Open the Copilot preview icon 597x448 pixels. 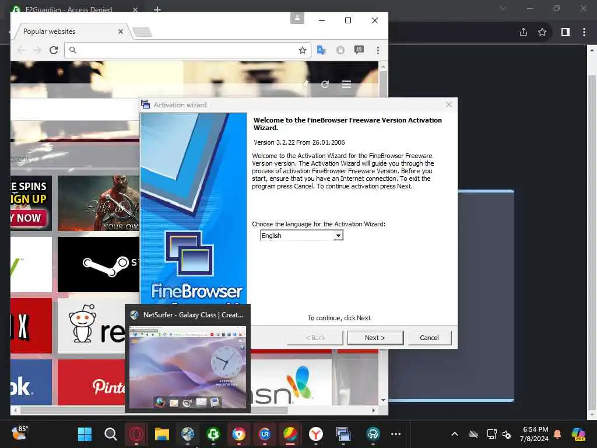click(x=578, y=434)
